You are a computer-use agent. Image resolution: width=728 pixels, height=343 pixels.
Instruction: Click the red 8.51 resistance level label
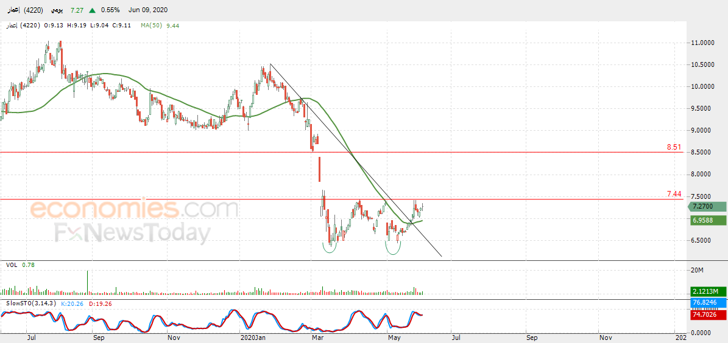click(x=673, y=147)
